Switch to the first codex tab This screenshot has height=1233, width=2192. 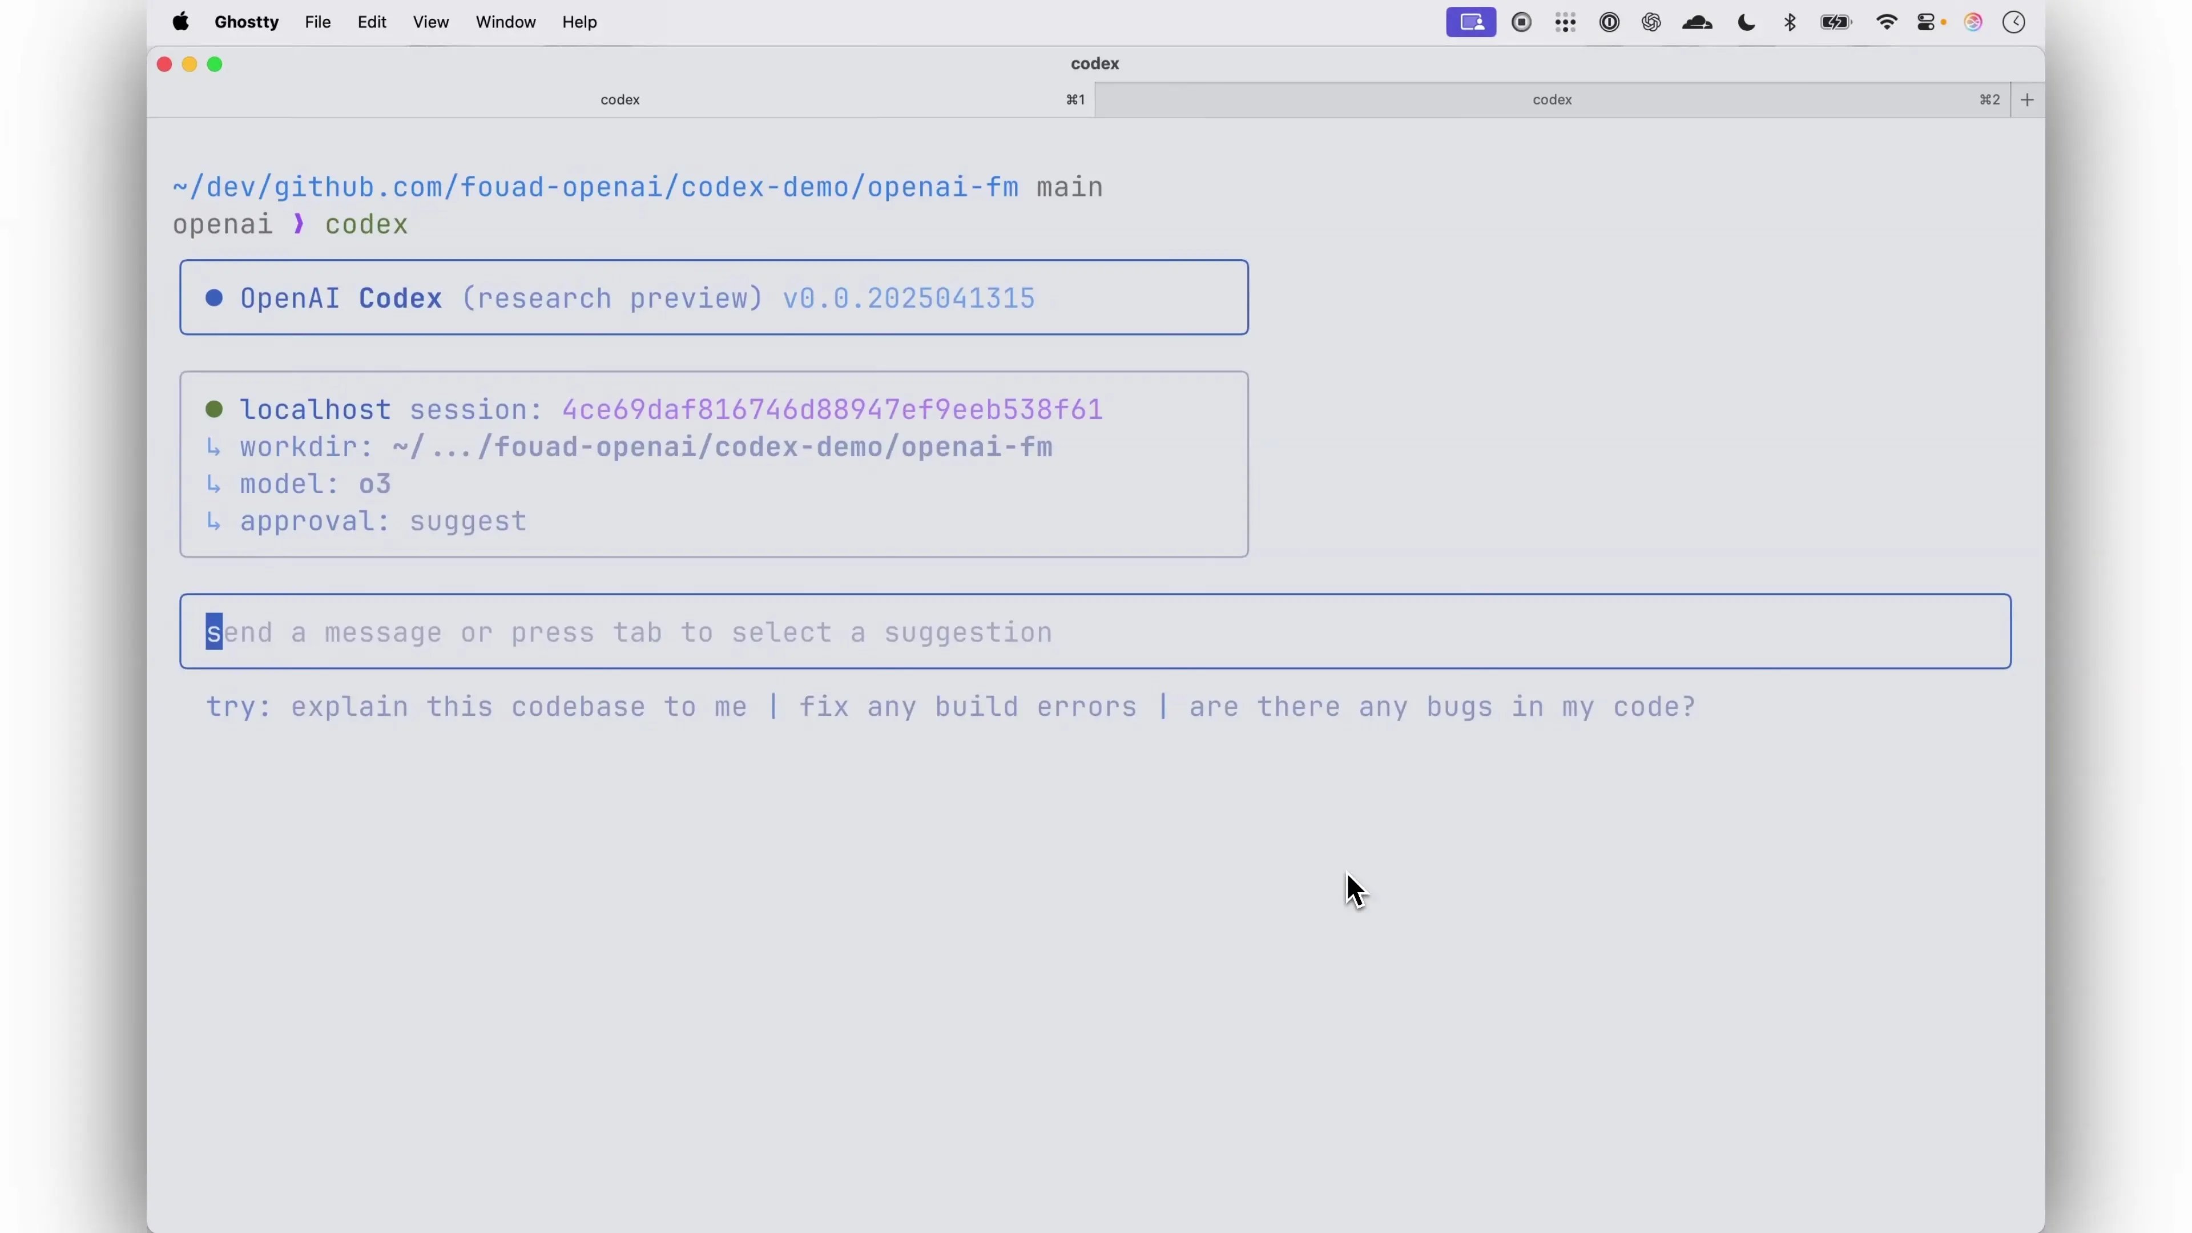click(620, 100)
